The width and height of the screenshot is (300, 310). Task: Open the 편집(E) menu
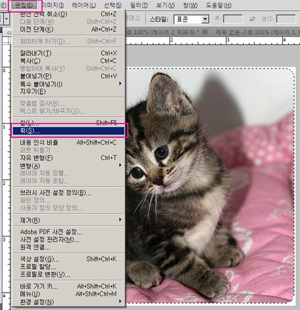(x=24, y=5)
